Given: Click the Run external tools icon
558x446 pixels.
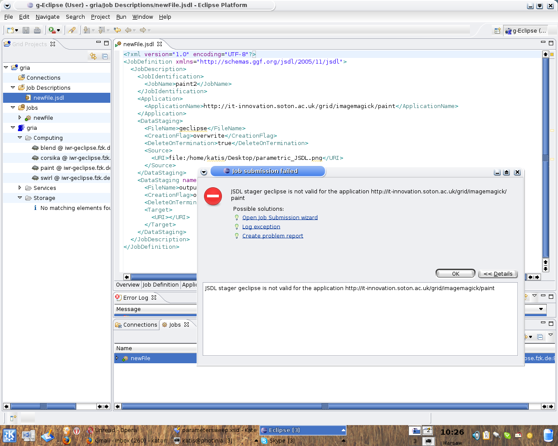Looking at the screenshot, I should (x=52, y=30).
